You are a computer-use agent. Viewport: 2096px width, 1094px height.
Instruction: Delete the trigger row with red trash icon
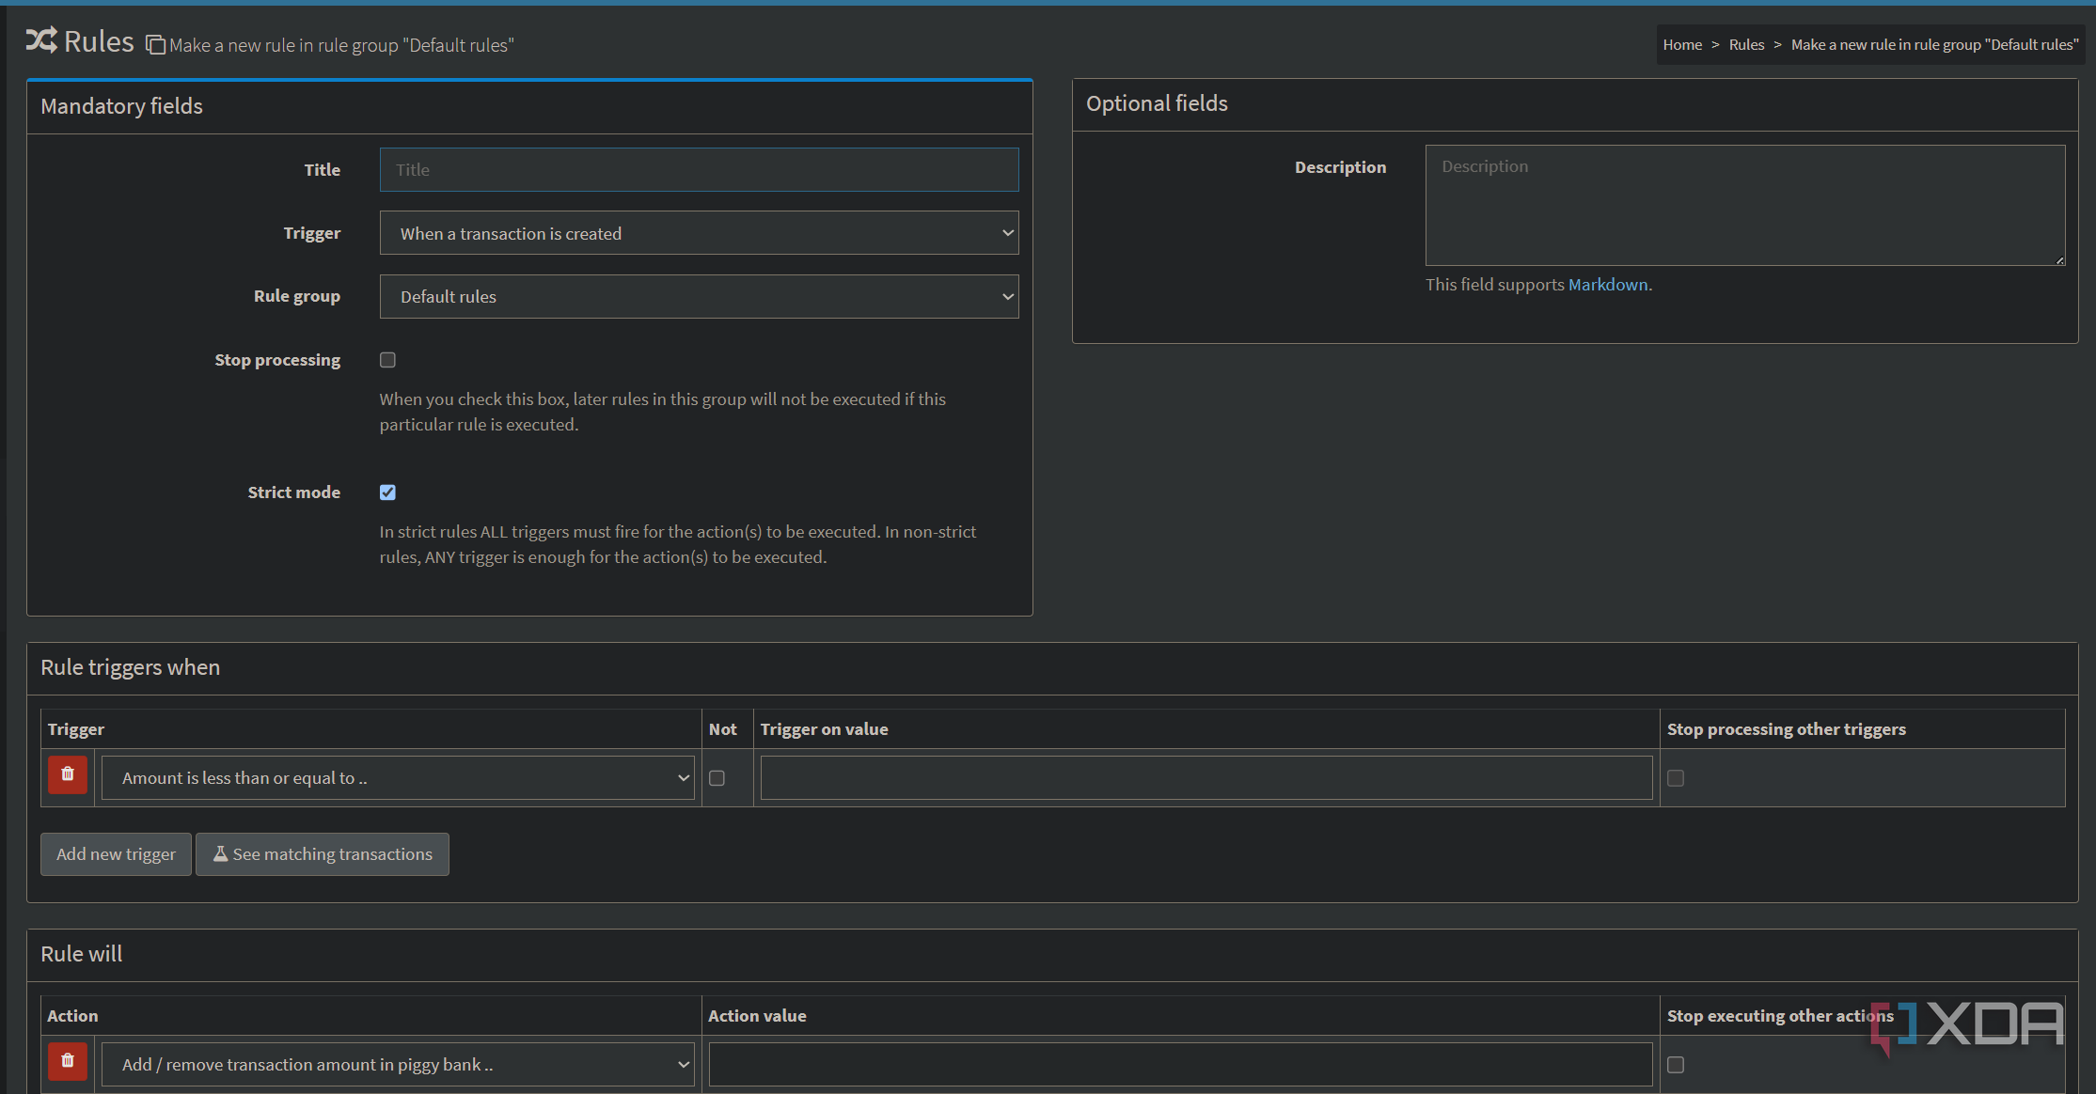click(68, 774)
